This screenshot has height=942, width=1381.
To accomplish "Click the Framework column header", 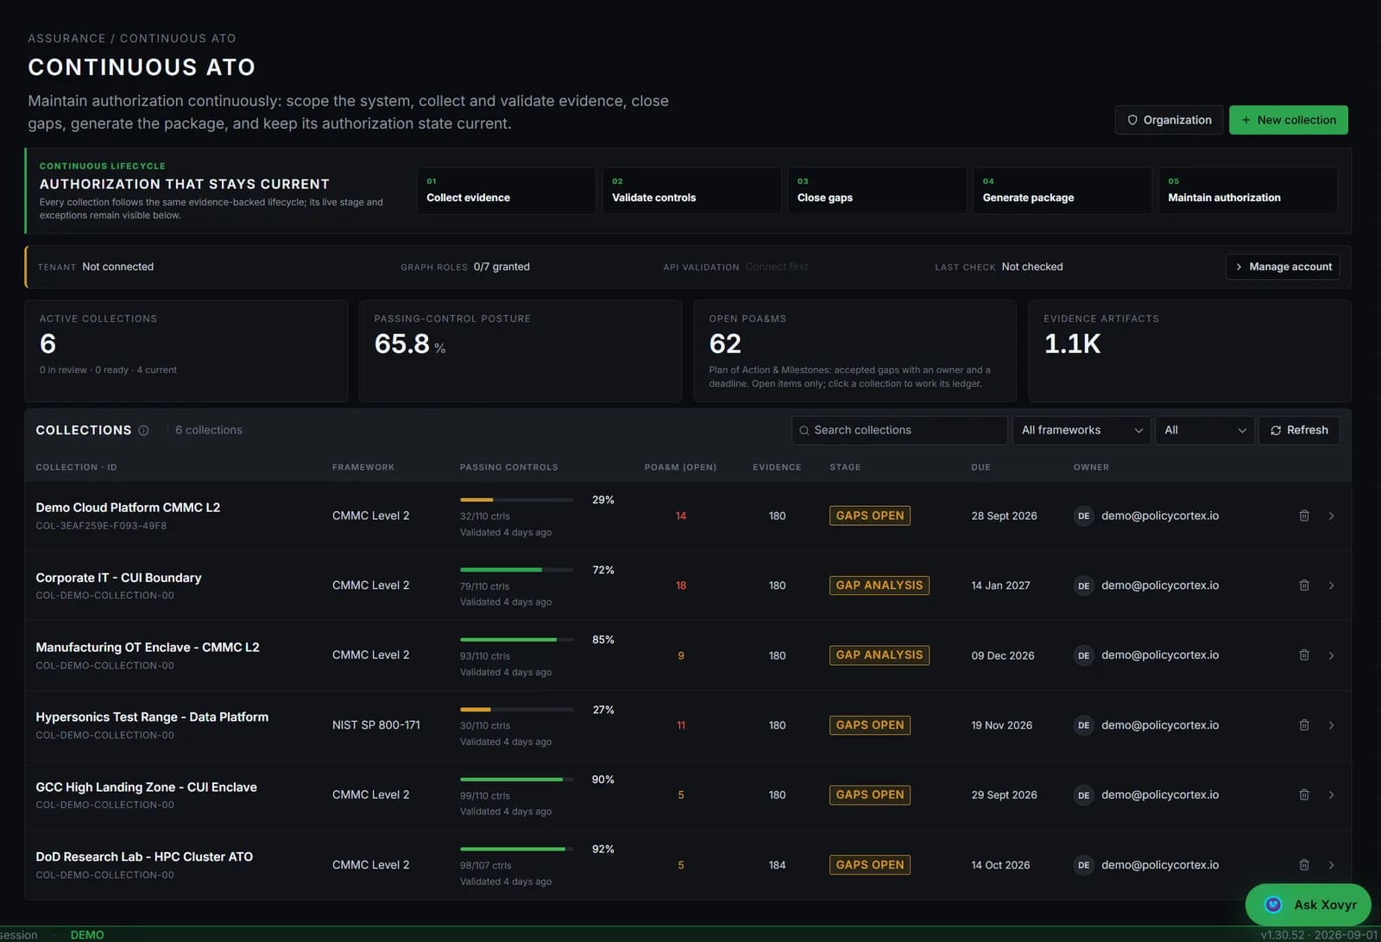I will [363, 467].
